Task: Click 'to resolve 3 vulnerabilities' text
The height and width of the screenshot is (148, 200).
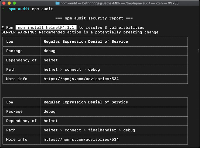Action: coord(112,27)
